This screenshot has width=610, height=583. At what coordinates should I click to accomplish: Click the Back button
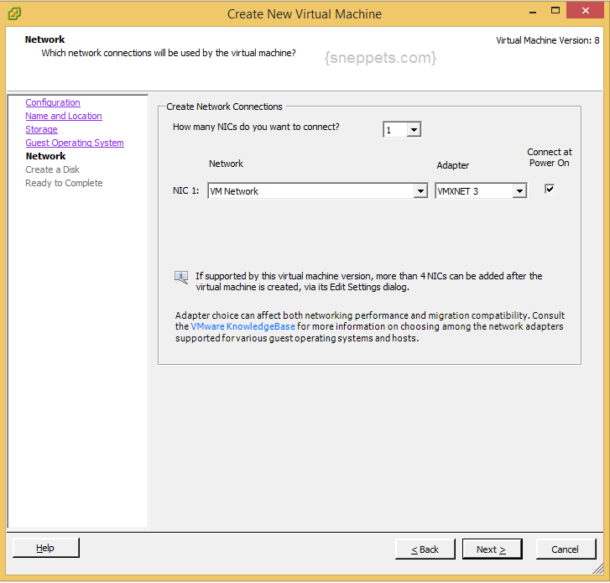tap(425, 549)
